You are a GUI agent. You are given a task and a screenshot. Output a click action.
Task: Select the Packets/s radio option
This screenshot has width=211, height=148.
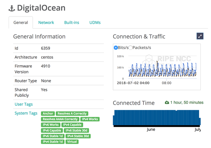point(130,47)
